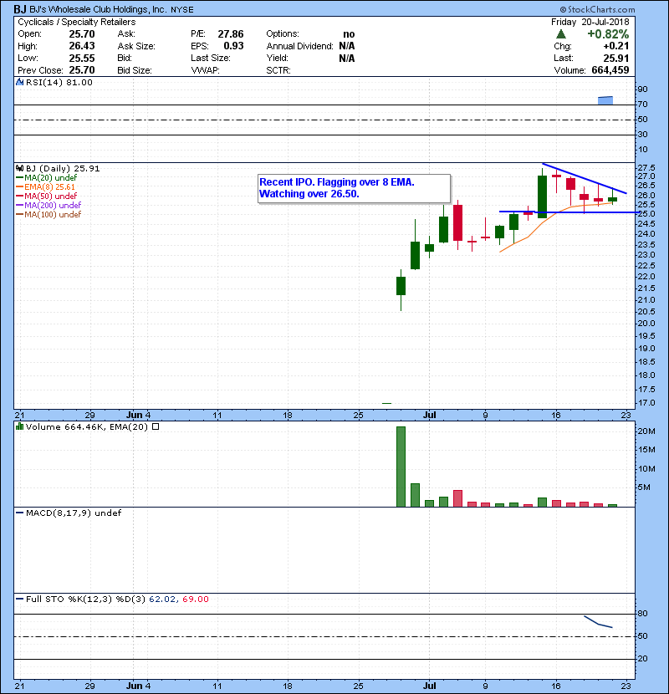Click the date Friday 20-Jul-2018
This screenshot has height=694, width=669.
(x=590, y=22)
